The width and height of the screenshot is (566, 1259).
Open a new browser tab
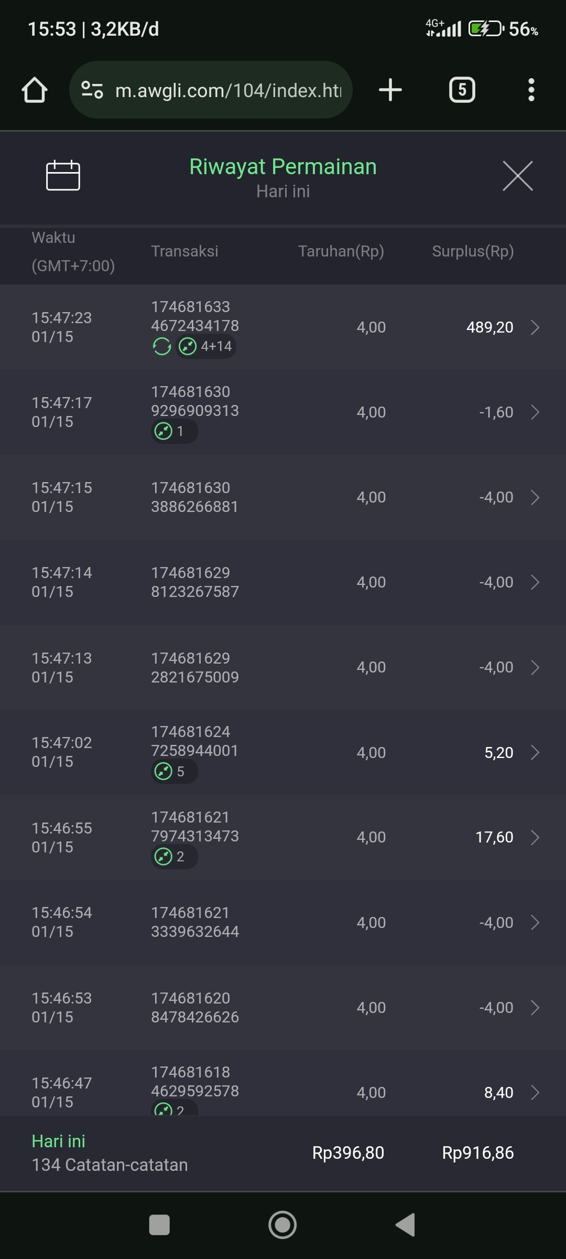(390, 90)
